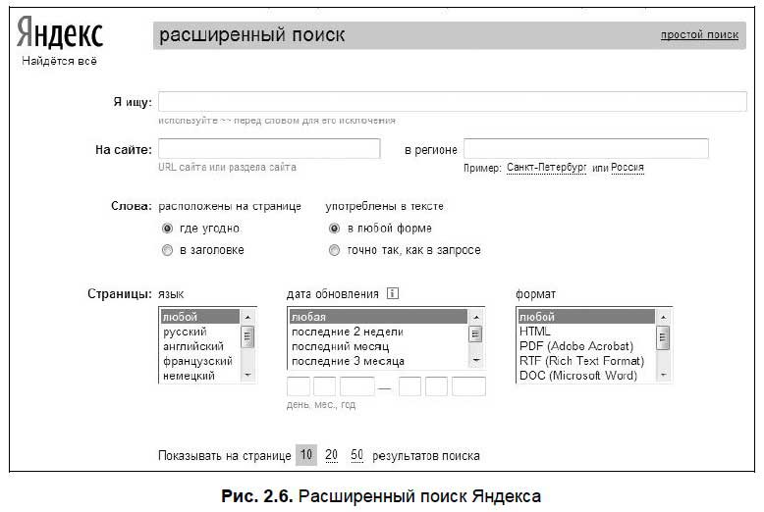Select the в заголовке radio button
764x512 pixels.
(x=167, y=250)
